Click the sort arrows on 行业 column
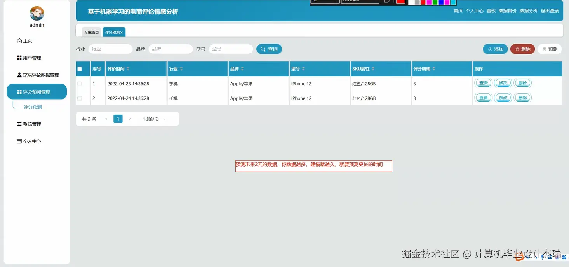 pos(181,69)
